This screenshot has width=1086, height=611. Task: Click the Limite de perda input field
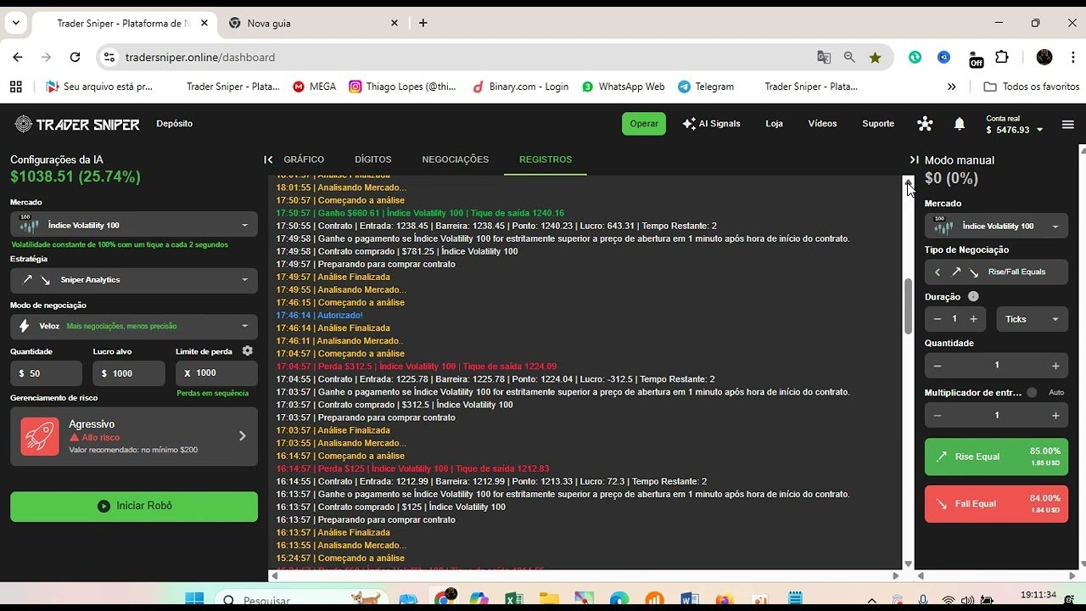pos(216,373)
